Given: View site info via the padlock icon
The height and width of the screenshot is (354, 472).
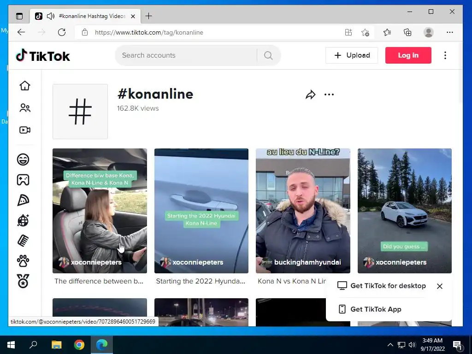Looking at the screenshot, I should (x=85, y=32).
